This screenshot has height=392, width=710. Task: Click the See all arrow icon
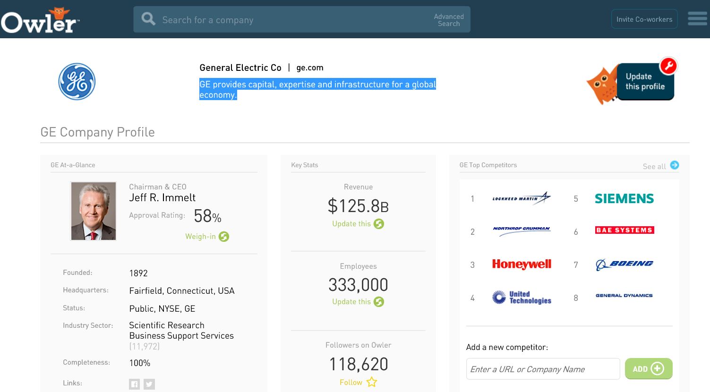pos(675,165)
